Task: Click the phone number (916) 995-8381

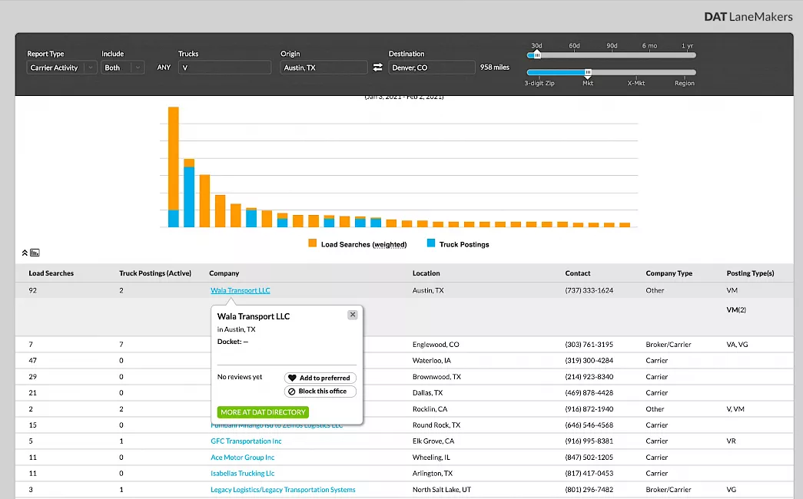Action: point(589,441)
